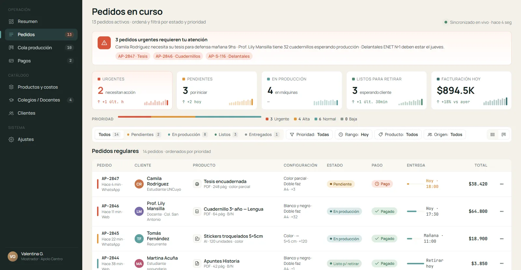The height and width of the screenshot is (270, 521).
Task: Click the document icon for Apuntes Historia
Action: pyautogui.click(x=197, y=264)
